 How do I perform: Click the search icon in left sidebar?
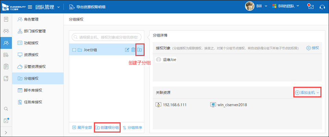[6, 109]
